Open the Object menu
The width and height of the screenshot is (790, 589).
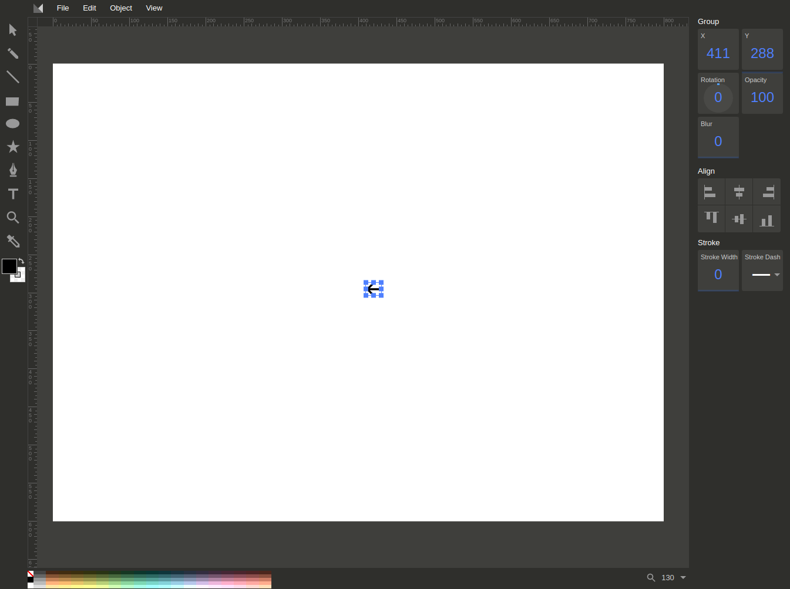click(121, 8)
